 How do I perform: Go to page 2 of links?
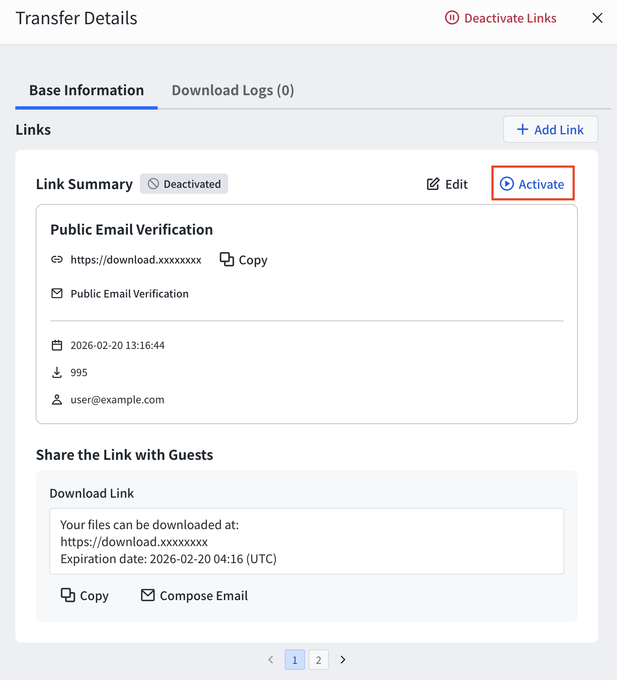tap(319, 660)
